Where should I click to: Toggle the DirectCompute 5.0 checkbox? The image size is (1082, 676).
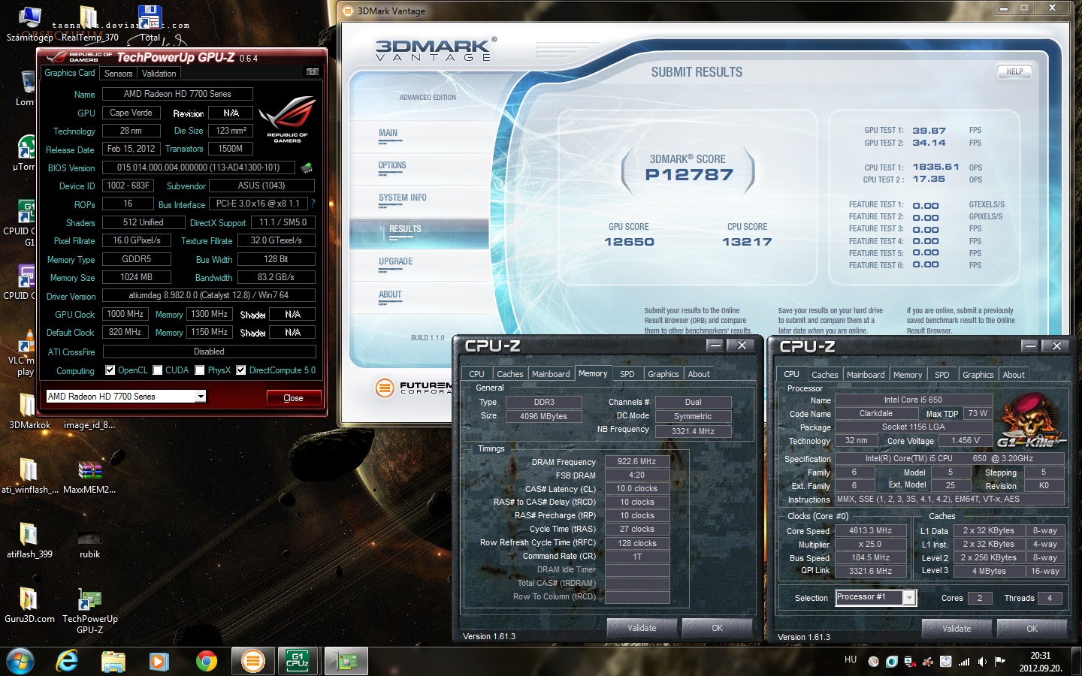tap(241, 370)
